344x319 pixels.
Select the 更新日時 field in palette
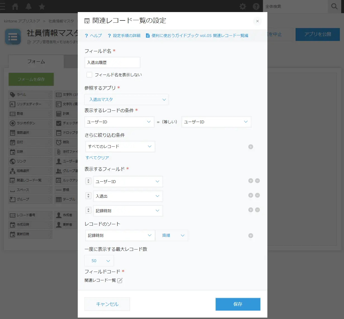[x=30, y=234]
